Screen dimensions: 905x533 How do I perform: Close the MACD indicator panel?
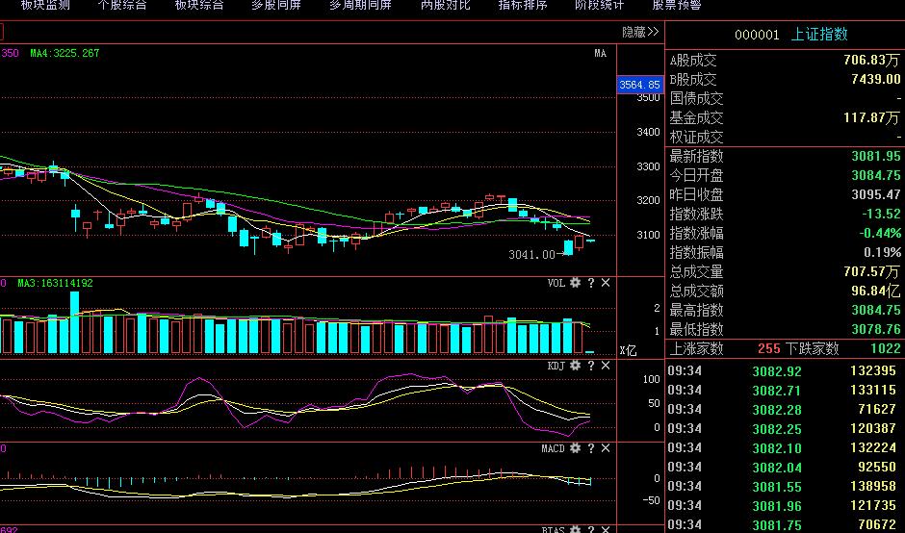click(605, 448)
